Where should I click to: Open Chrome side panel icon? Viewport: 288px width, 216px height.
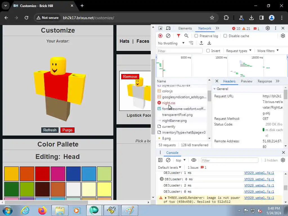pyautogui.click(x=261, y=18)
